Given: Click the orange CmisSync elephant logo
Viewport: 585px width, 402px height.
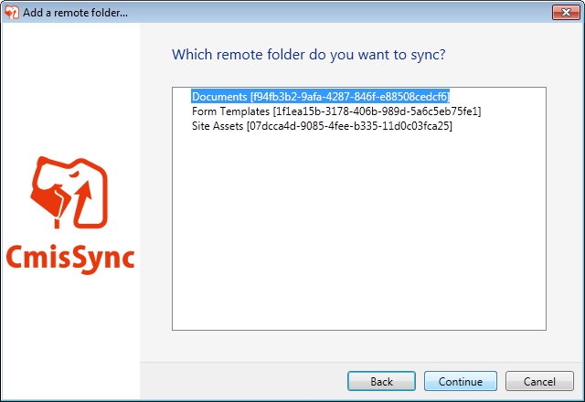Looking at the screenshot, I should (x=70, y=196).
